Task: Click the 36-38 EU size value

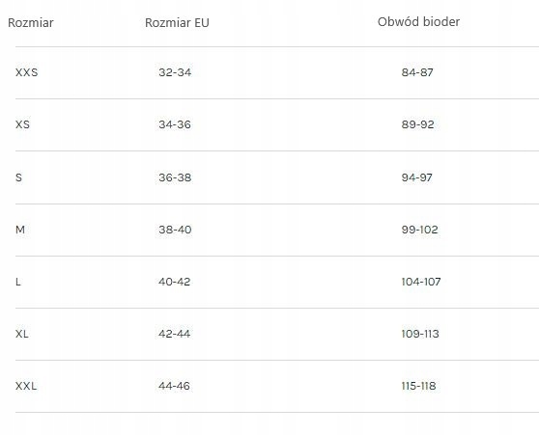Action: [x=175, y=177]
